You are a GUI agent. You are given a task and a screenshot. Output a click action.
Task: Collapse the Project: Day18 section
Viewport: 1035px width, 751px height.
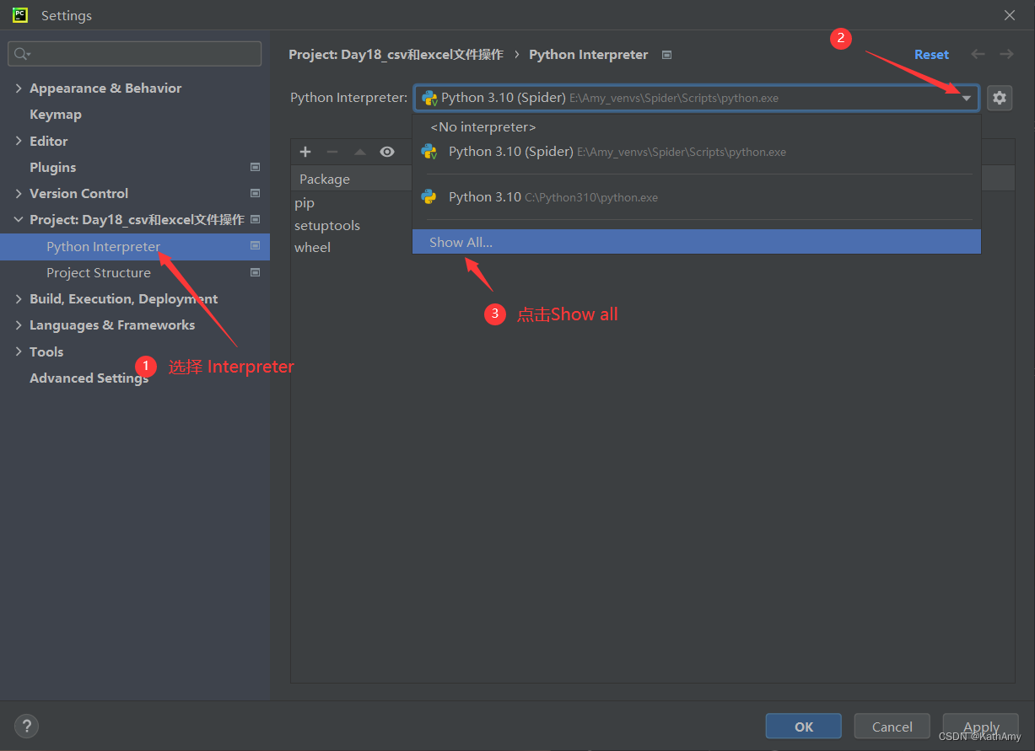19,219
